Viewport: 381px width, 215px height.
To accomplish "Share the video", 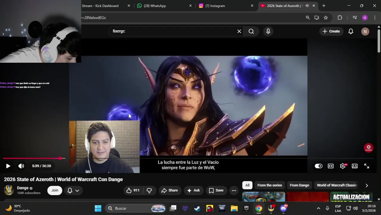I will pos(169,191).
